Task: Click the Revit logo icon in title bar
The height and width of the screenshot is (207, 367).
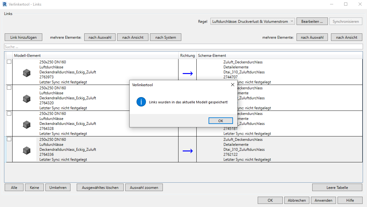Action: coord(4,4)
